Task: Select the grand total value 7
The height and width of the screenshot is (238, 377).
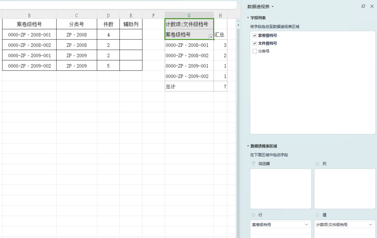Action: coord(220,87)
